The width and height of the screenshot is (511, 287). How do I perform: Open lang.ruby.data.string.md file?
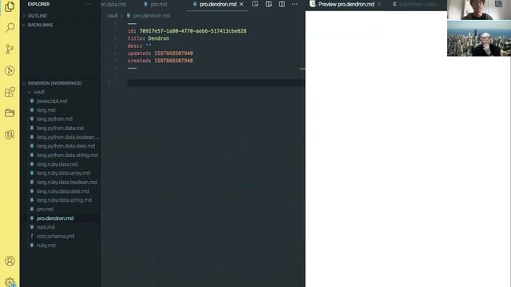[x=64, y=200]
